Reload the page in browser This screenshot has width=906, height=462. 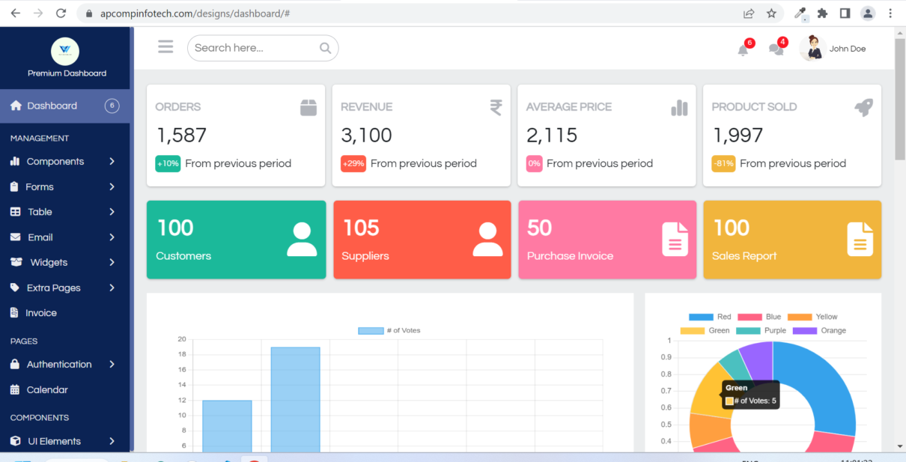61,13
